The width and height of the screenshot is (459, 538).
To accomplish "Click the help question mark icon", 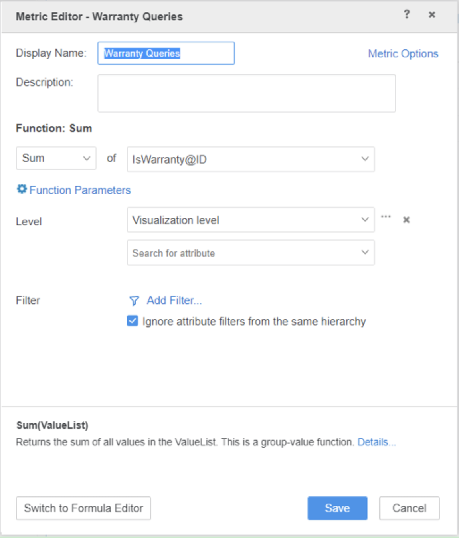I will [x=406, y=15].
